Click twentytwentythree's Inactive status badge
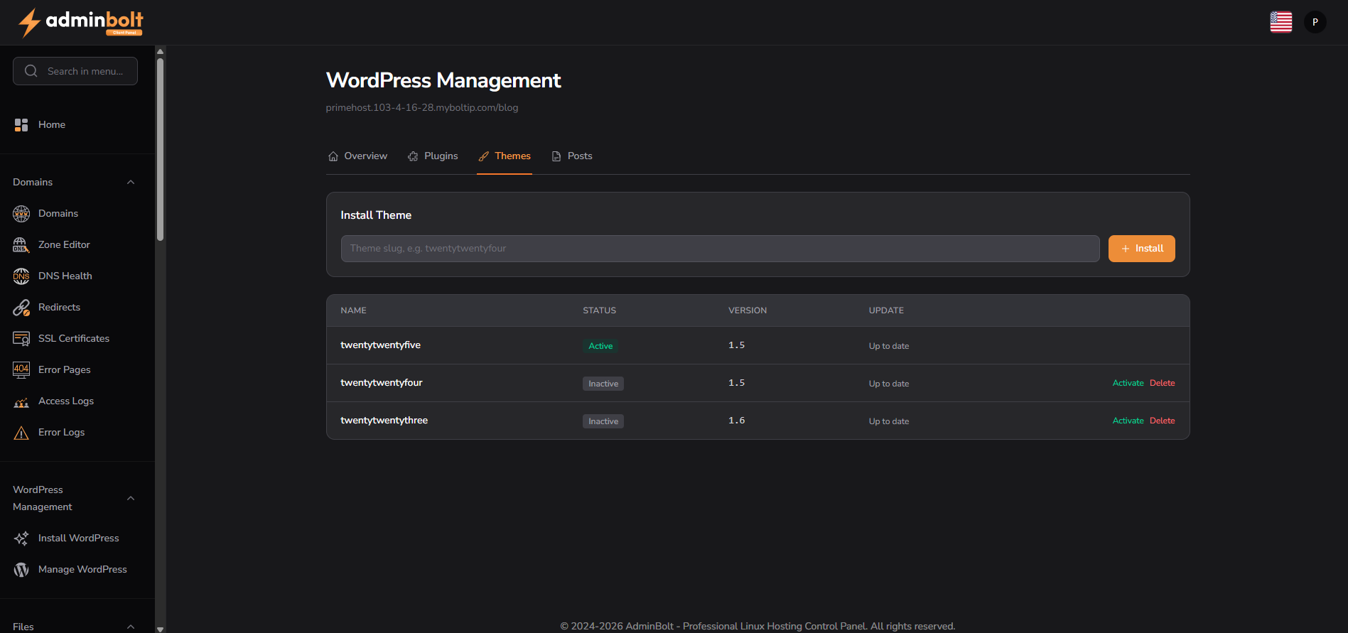The height and width of the screenshot is (633, 1348). point(603,421)
